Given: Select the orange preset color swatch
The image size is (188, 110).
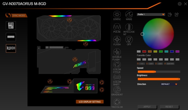Looking at the screenshot, I should tap(150, 51).
